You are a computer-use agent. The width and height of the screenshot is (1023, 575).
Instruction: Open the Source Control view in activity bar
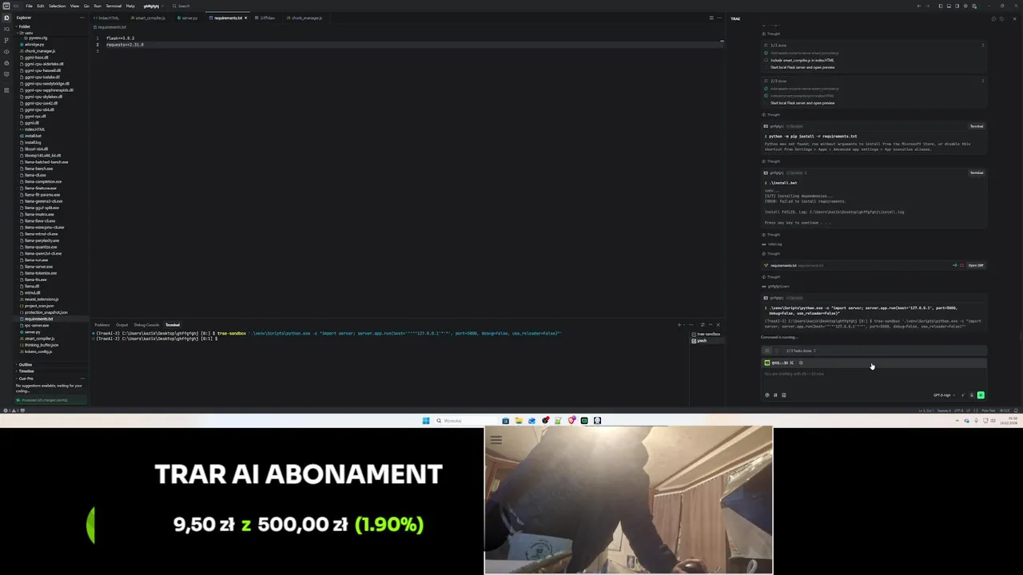click(x=6, y=39)
